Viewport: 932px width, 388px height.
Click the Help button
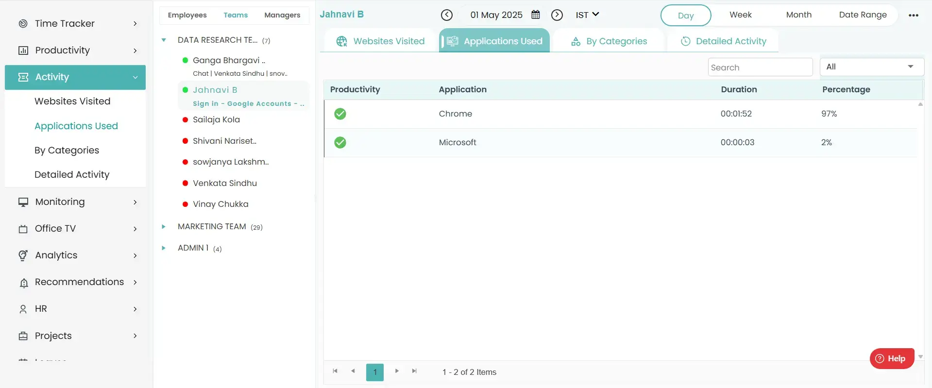point(892,359)
